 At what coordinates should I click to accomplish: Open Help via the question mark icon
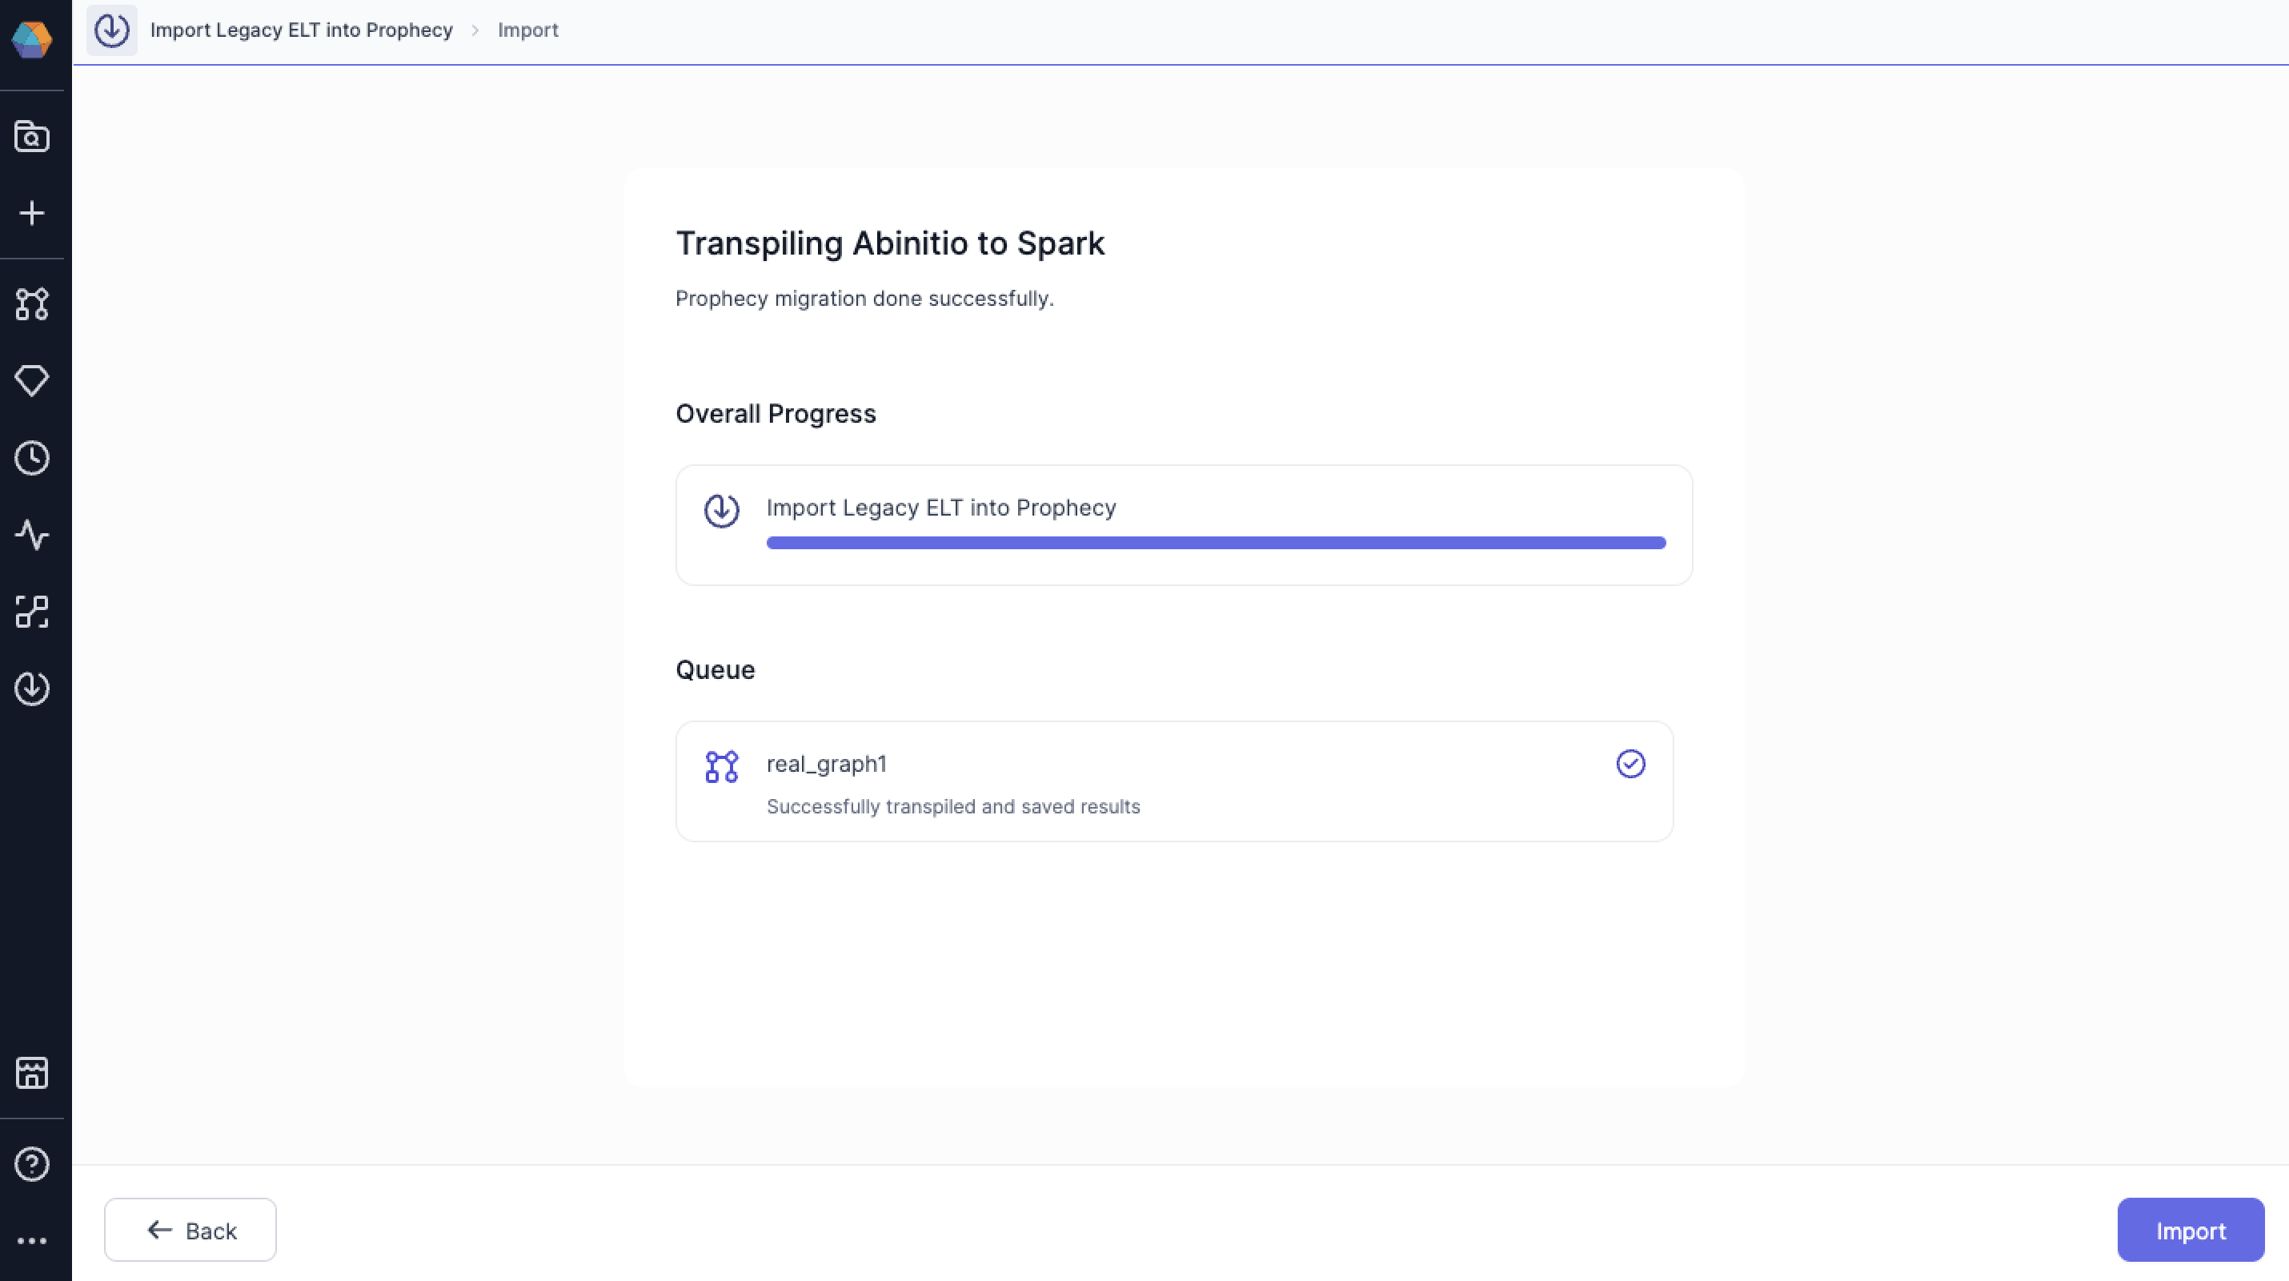[32, 1163]
